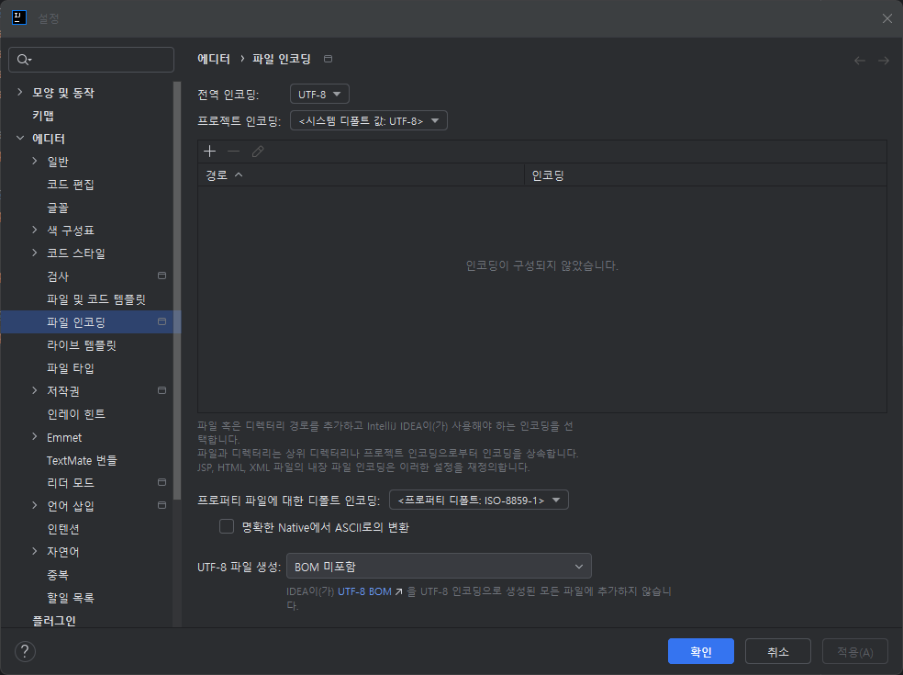Expand the 모양 및 동작 tree node

point(20,92)
